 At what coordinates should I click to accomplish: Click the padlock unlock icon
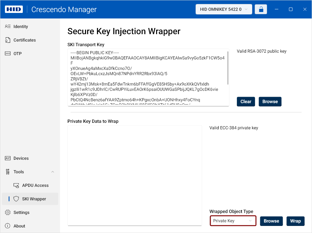coord(261,9)
